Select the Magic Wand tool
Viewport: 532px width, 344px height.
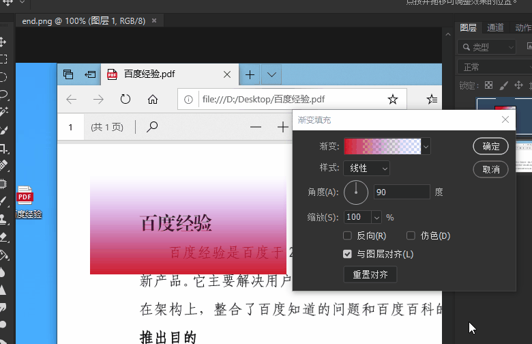click(x=3, y=111)
